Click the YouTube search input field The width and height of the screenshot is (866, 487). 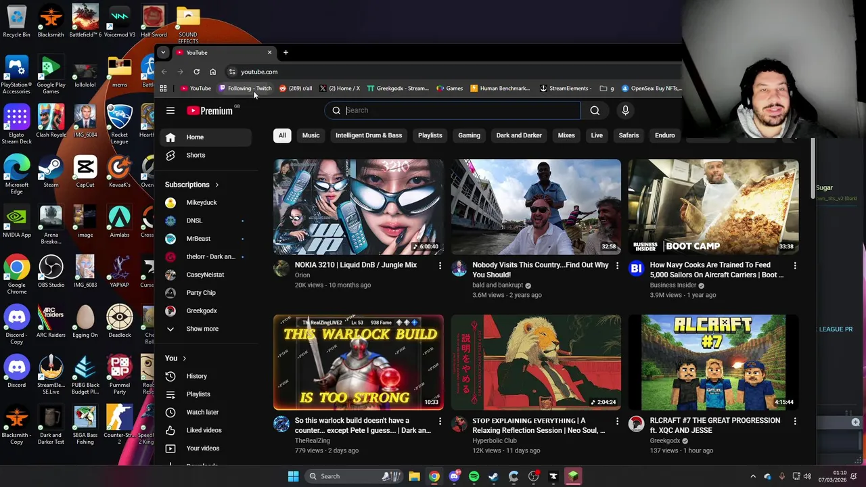click(x=453, y=110)
